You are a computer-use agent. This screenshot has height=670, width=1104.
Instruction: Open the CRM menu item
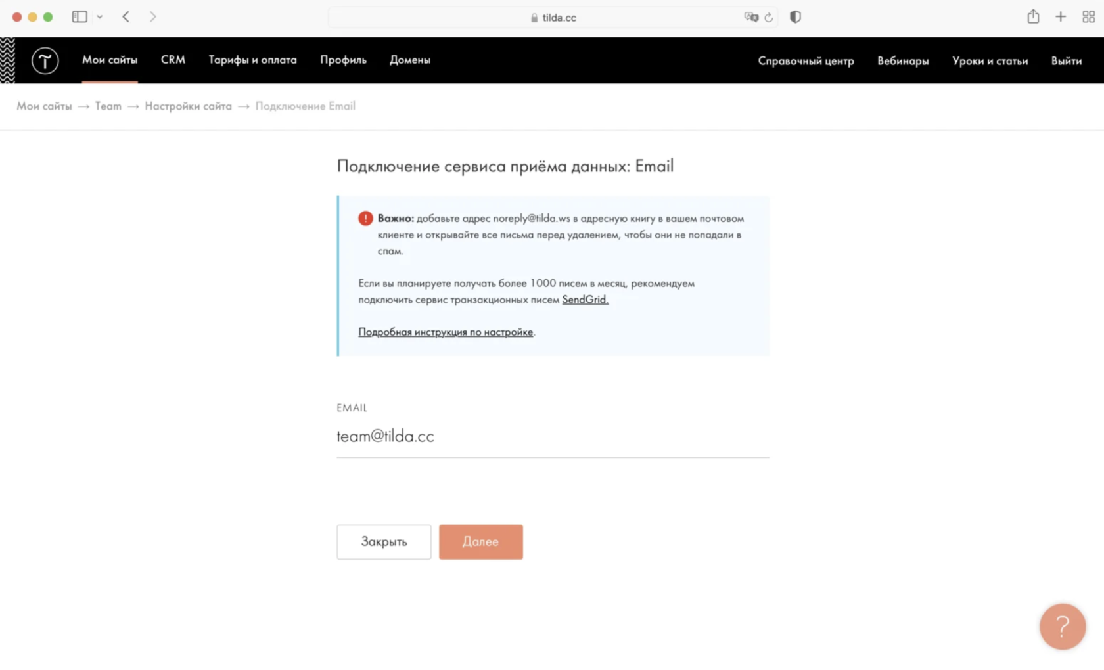[x=173, y=60]
